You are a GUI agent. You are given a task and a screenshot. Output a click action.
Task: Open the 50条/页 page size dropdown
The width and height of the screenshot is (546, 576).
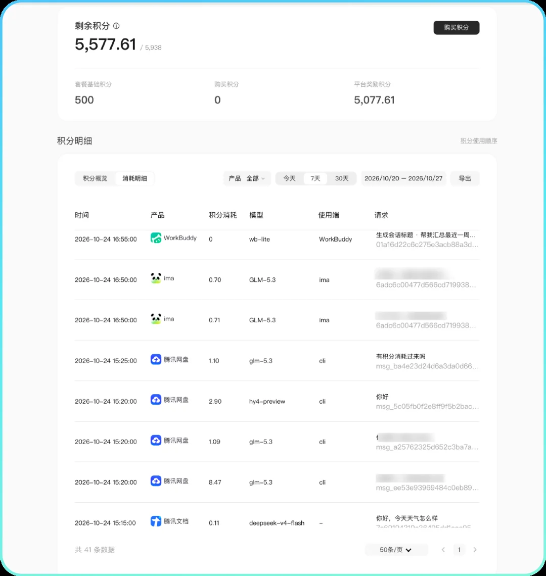point(396,550)
